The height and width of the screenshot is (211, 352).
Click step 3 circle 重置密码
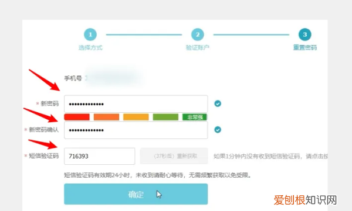pos(305,34)
